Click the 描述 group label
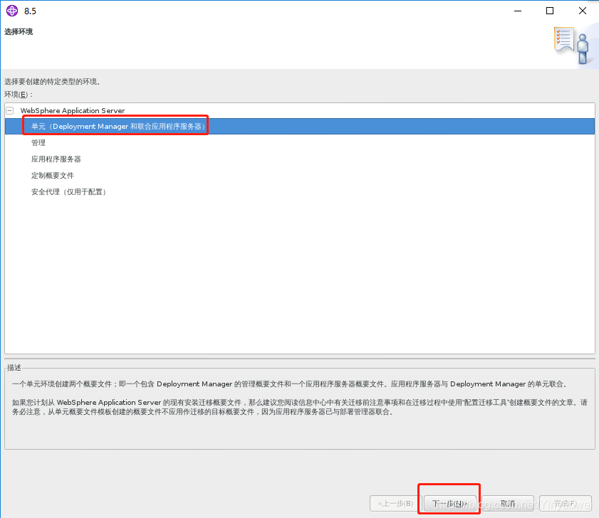The height and width of the screenshot is (518, 599). tap(14, 368)
